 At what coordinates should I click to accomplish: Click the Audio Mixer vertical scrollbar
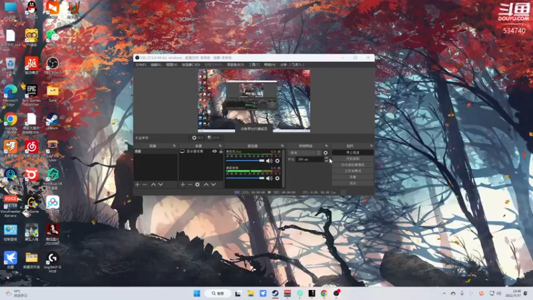(x=284, y=168)
